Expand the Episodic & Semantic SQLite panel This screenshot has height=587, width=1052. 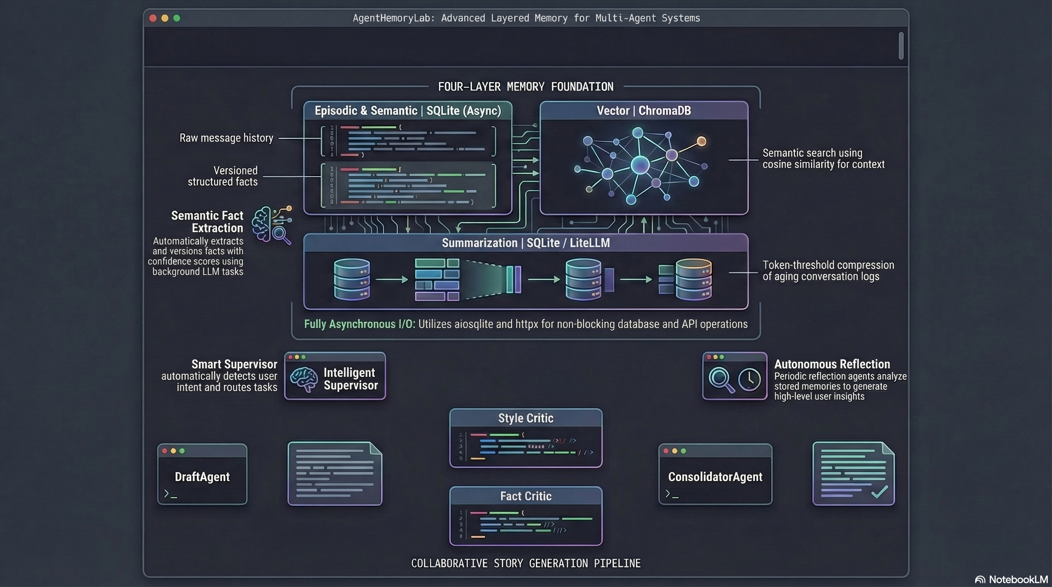pos(407,110)
